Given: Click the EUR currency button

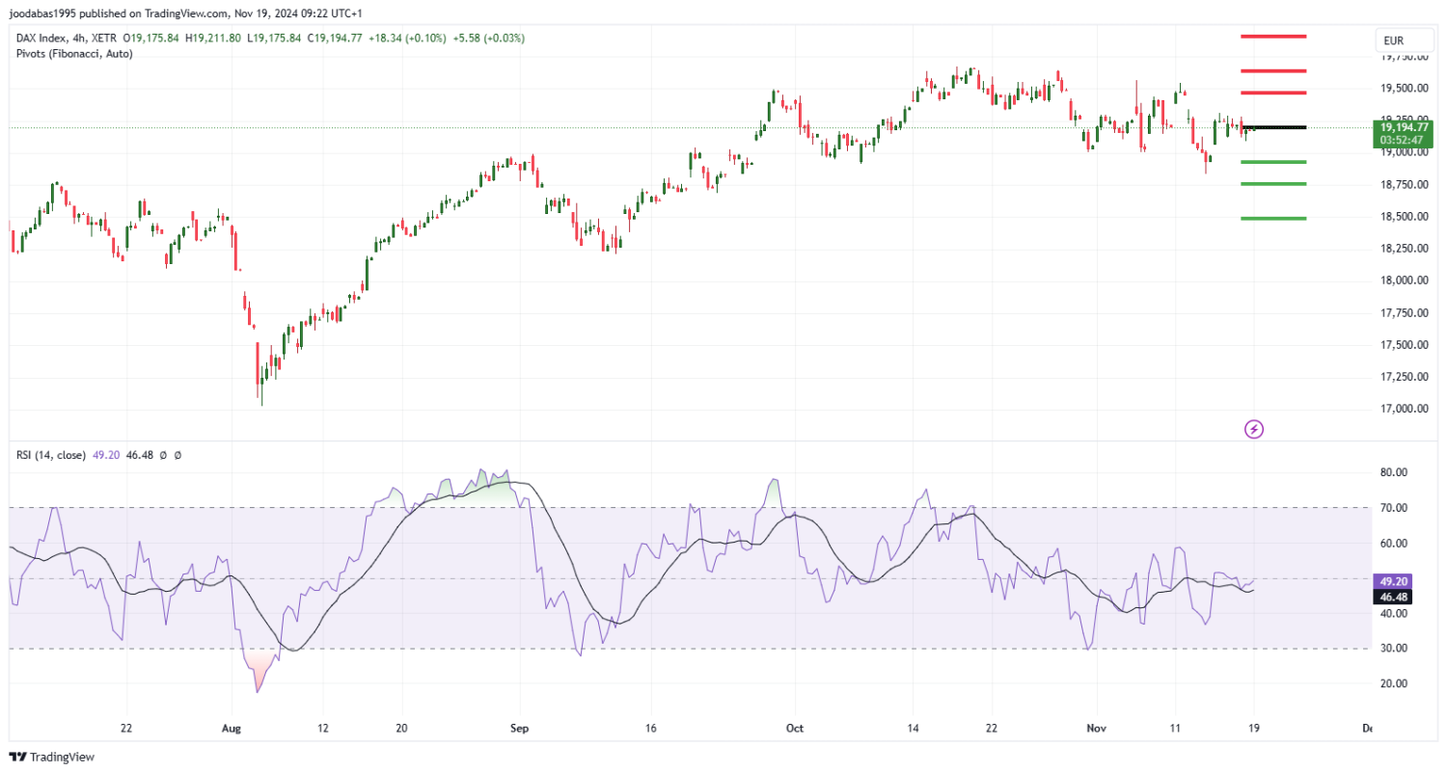Looking at the screenshot, I should 1404,40.
